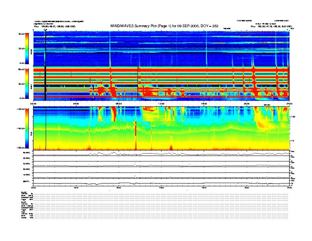The height and width of the screenshot is (241, 312).
Task: Click the RAD2 color scale bar
Action: pyautogui.click(x=27, y=48)
